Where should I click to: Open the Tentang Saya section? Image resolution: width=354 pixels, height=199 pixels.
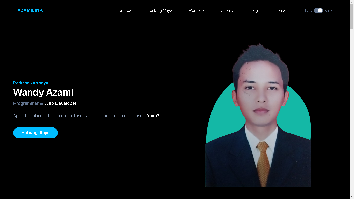160,10
